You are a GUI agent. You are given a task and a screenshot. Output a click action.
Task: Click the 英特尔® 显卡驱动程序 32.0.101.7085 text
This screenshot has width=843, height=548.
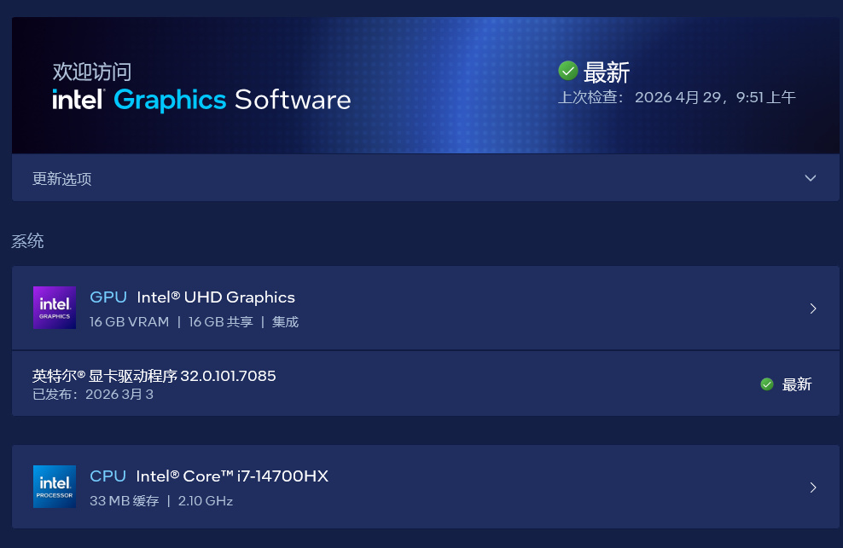[154, 376]
